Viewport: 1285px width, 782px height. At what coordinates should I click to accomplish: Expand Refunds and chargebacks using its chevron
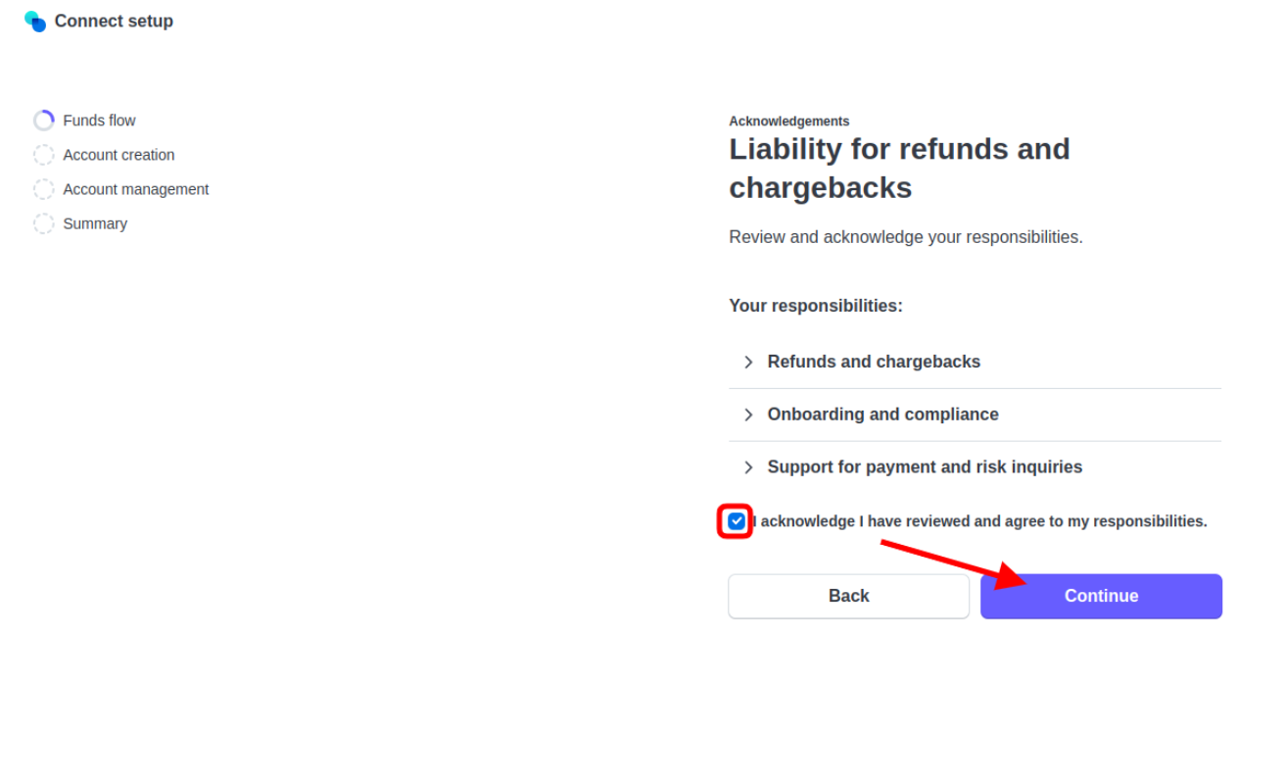748,363
